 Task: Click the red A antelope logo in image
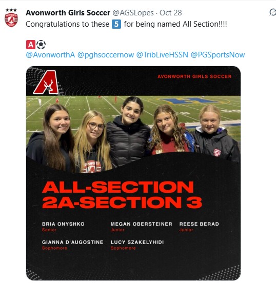[x=46, y=83]
